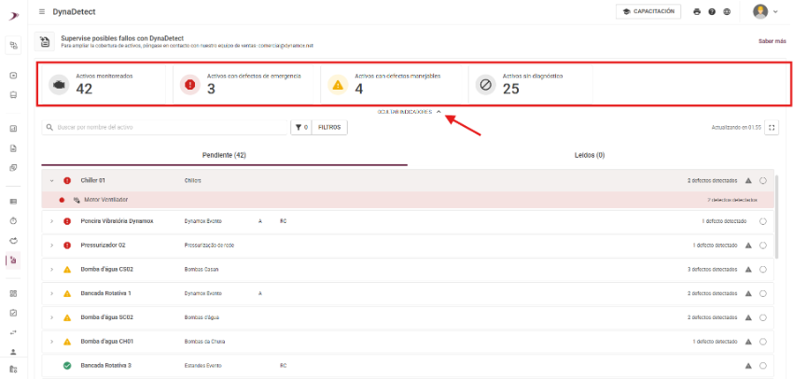Open the Saber más link
The image size is (793, 379).
point(773,41)
